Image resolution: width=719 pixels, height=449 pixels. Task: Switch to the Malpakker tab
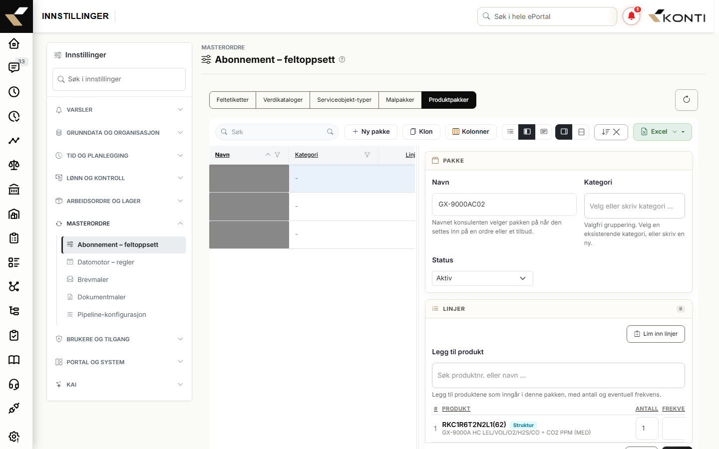click(400, 100)
